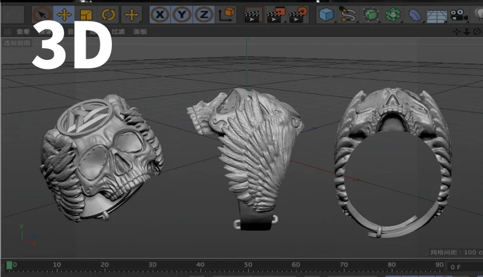Click the viewport menu grip icon

point(7,31)
